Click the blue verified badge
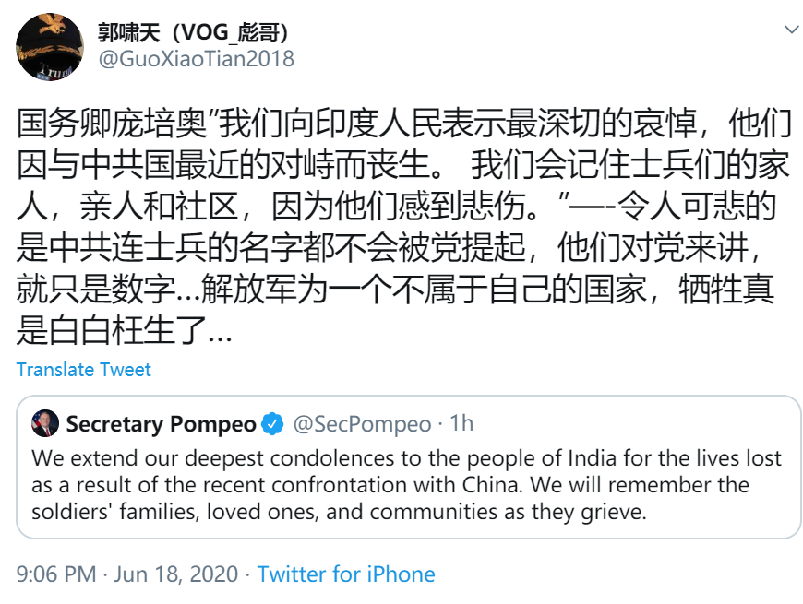The height and width of the screenshot is (604, 803). [273, 424]
